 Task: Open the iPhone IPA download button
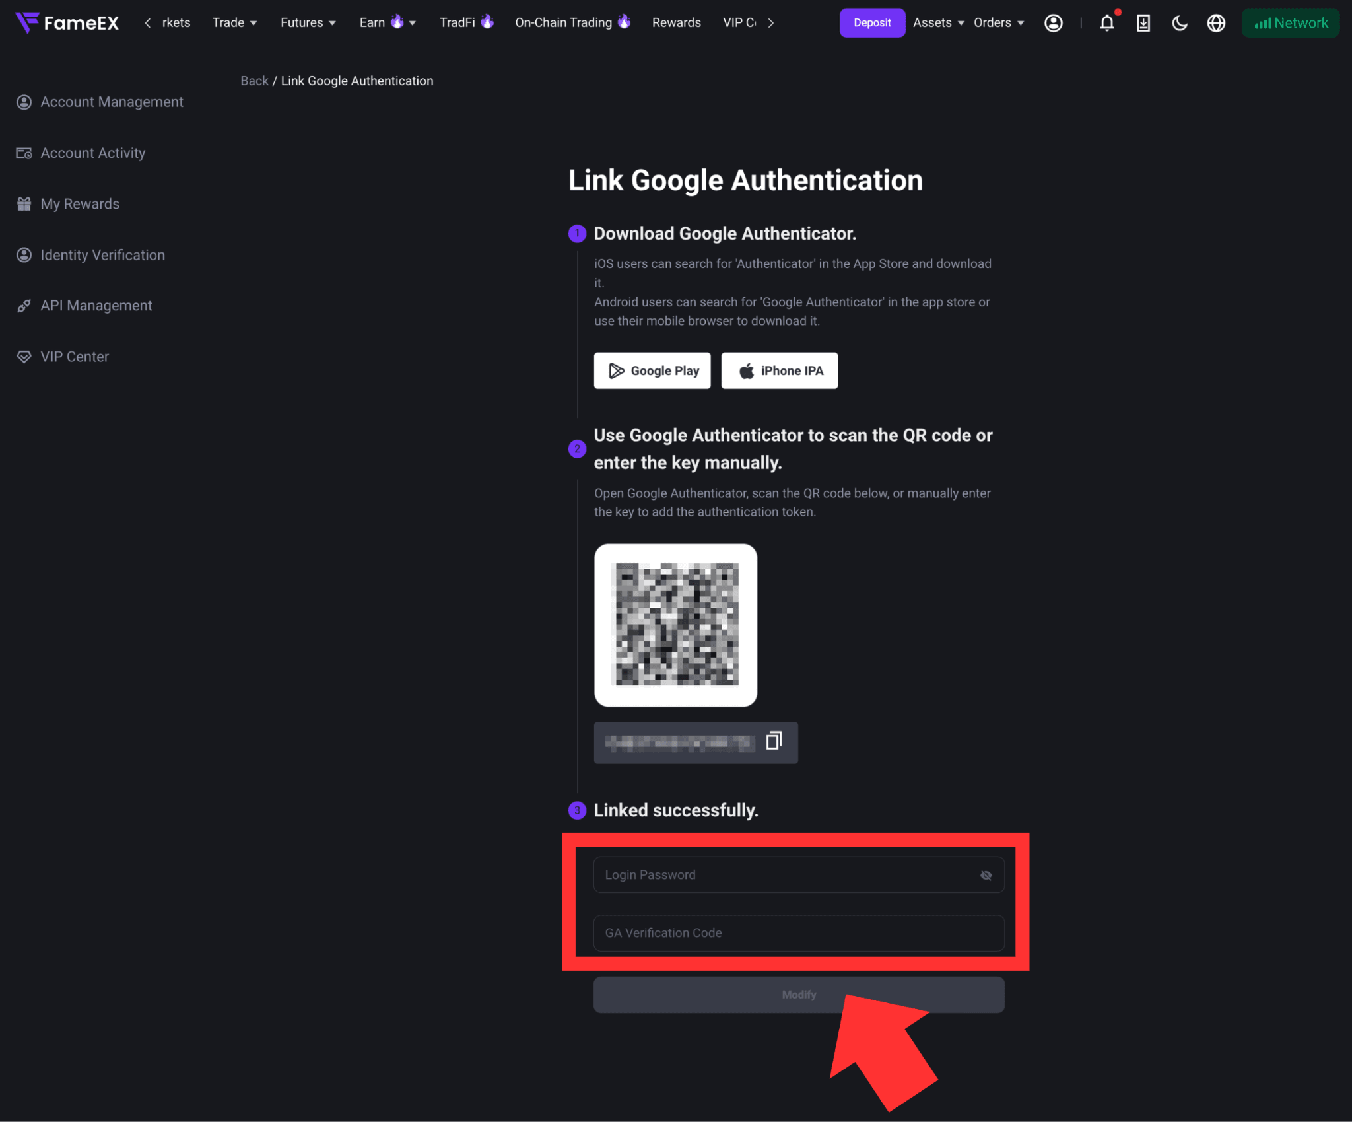(x=780, y=370)
